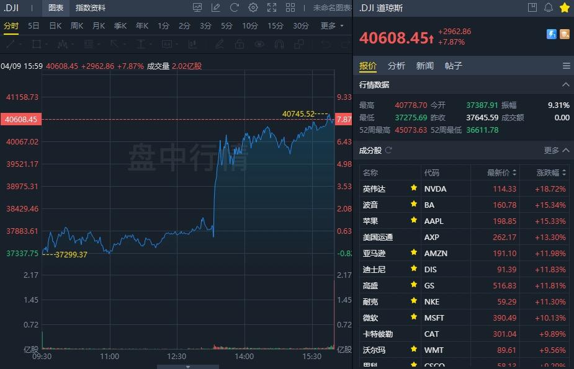Open the 帖子 tab
The width and height of the screenshot is (574, 369).
[x=453, y=66]
